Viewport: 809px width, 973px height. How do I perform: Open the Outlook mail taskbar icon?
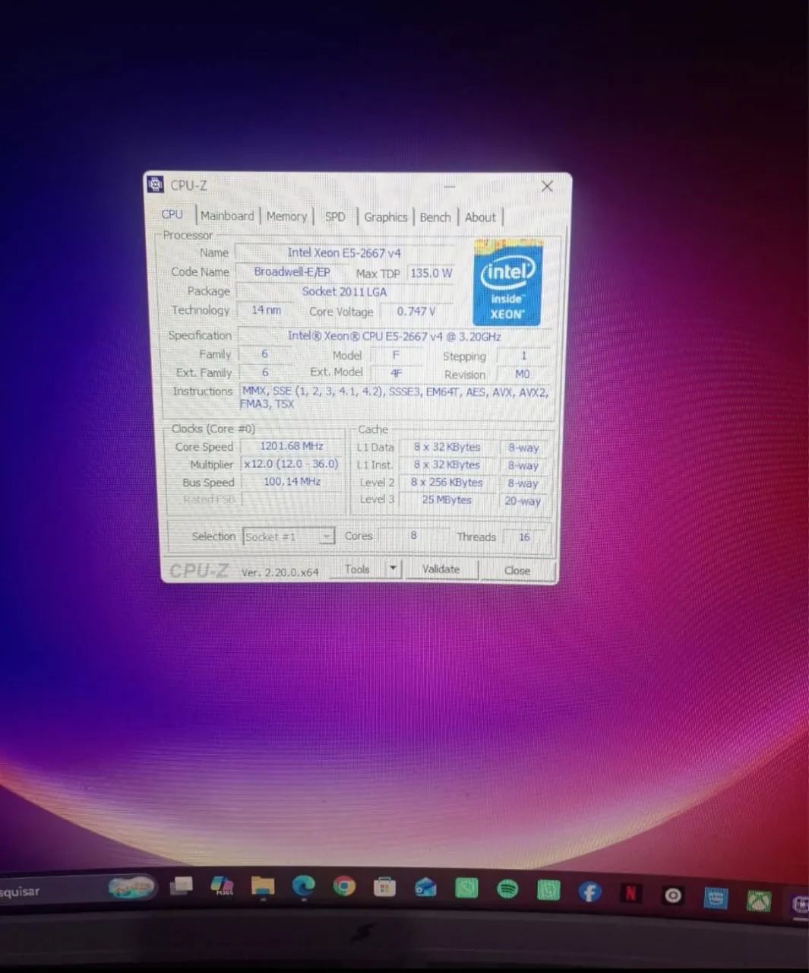pyautogui.click(x=425, y=887)
